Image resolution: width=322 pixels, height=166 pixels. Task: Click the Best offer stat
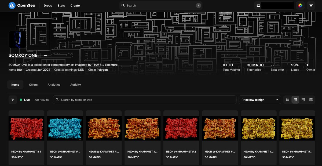277,67
